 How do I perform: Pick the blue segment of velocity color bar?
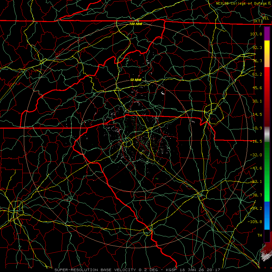pos(267,215)
